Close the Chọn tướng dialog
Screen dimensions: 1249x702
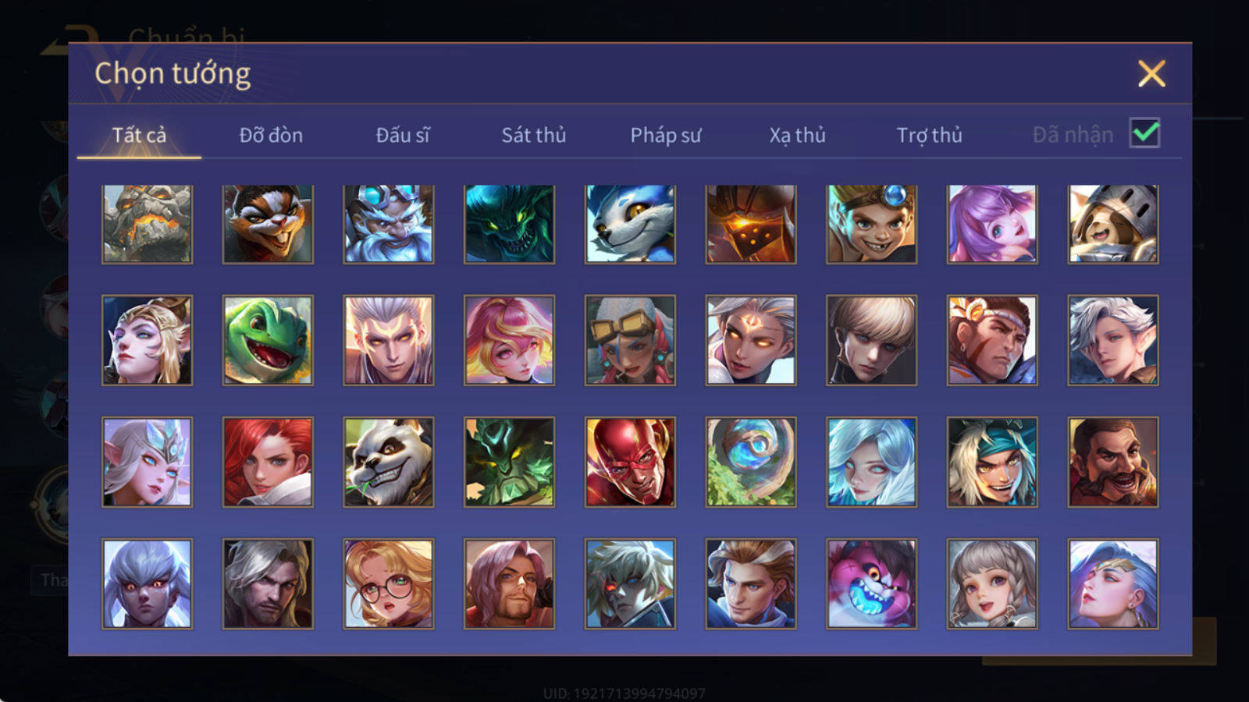coord(1151,74)
